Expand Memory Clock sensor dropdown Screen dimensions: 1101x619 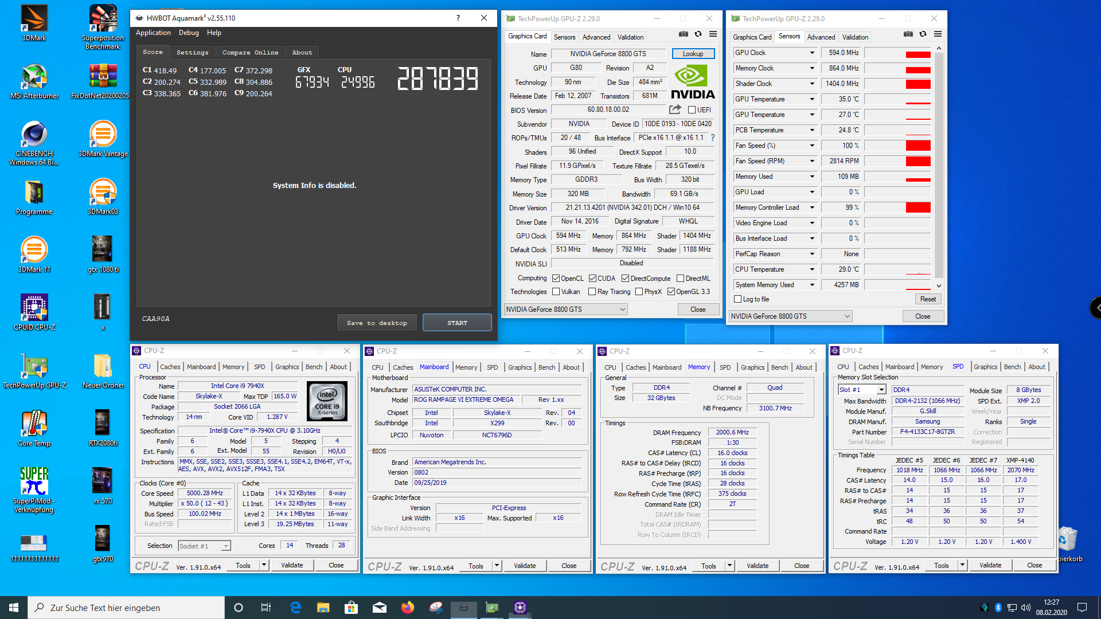(812, 68)
